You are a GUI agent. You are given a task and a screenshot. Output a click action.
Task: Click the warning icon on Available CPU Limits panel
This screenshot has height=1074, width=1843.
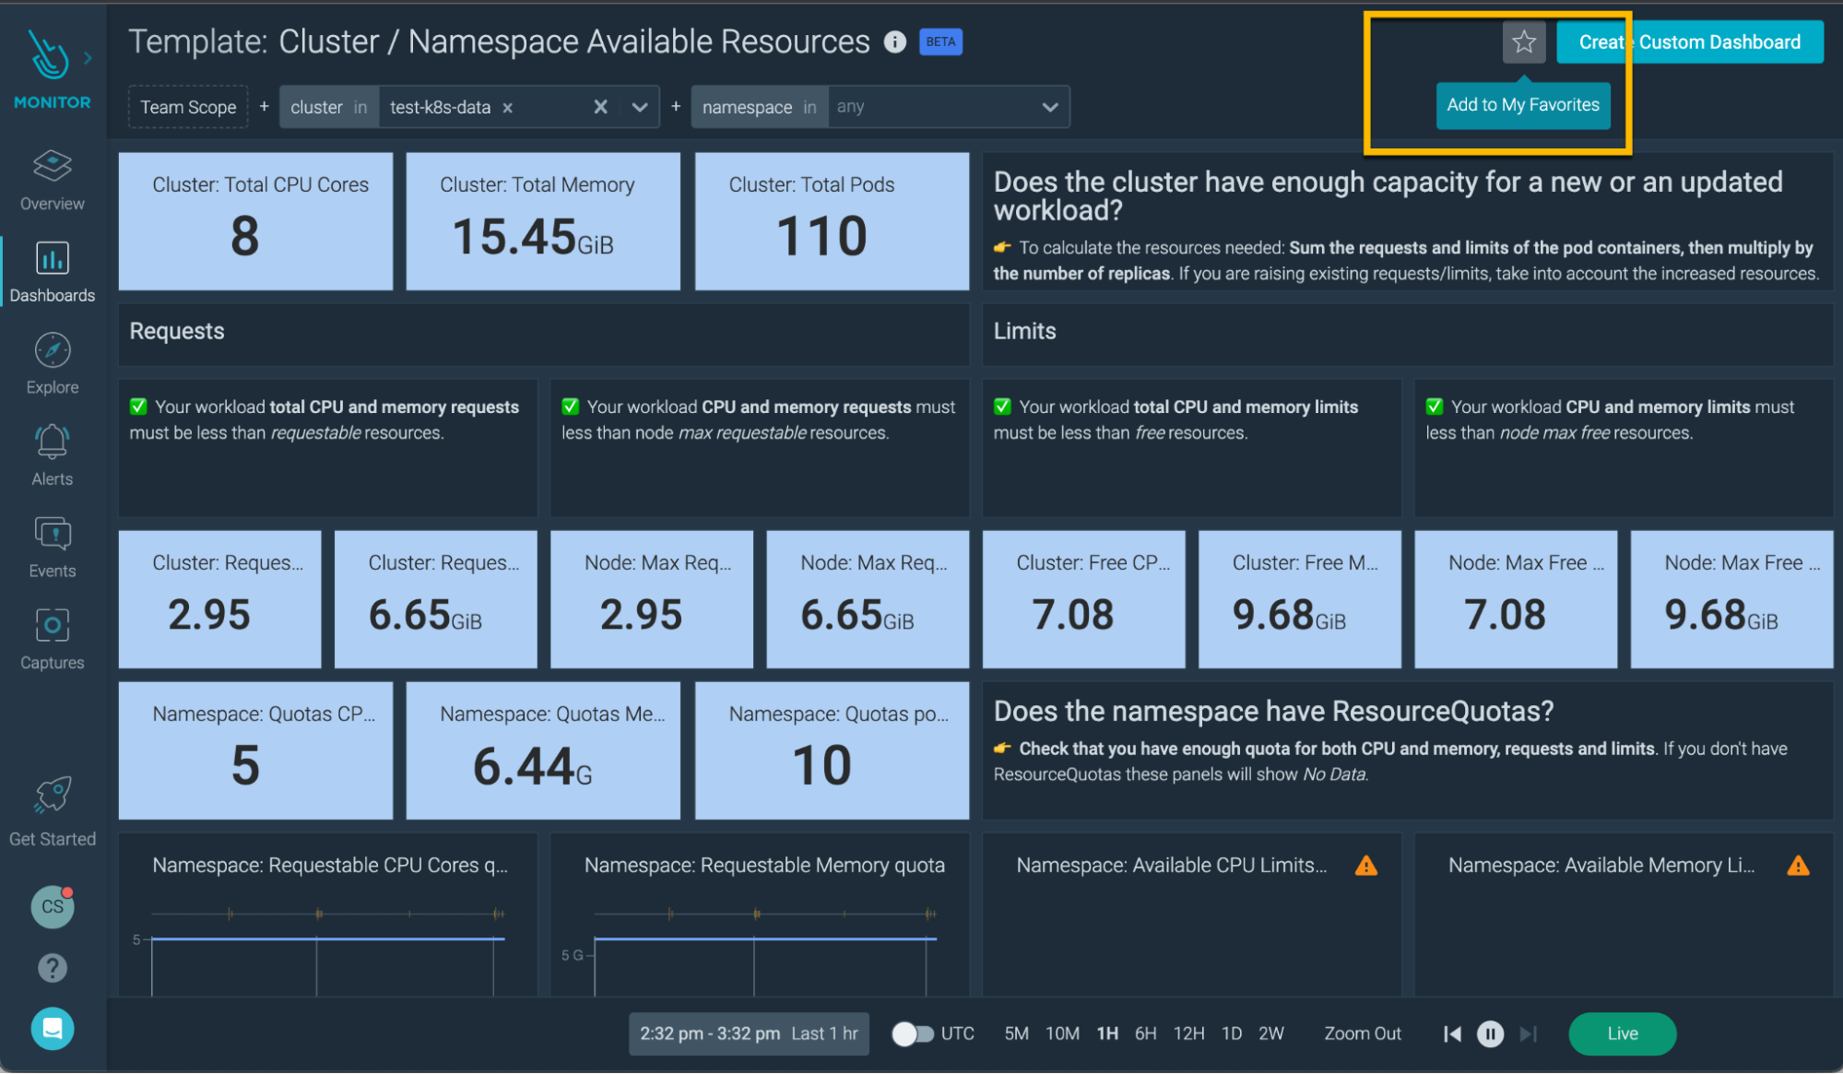point(1365,865)
